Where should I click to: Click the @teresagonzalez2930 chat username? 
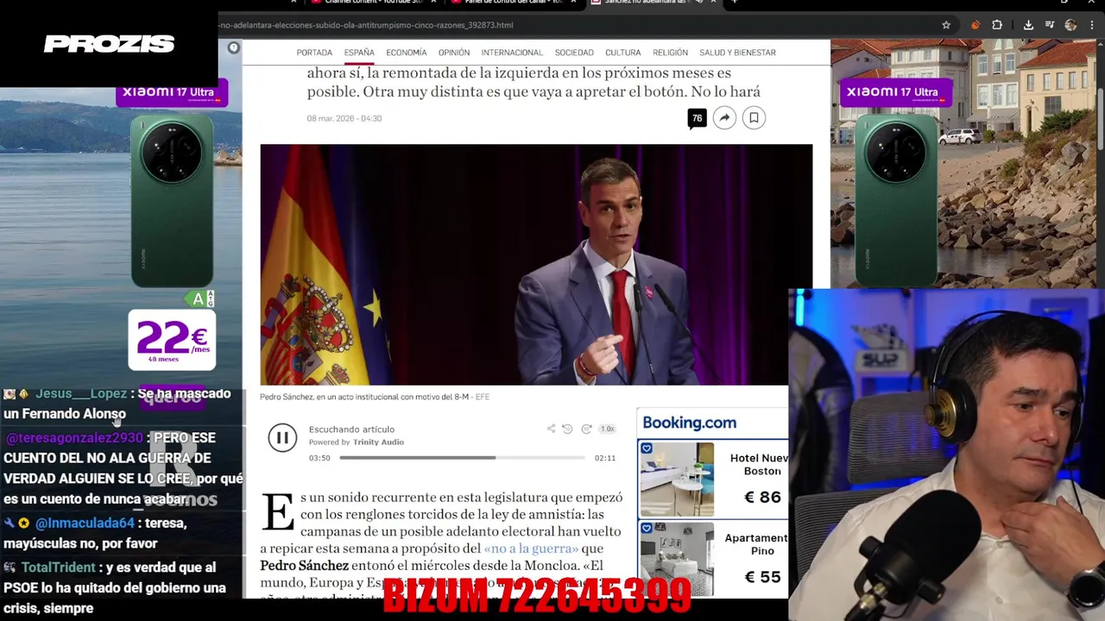click(74, 438)
